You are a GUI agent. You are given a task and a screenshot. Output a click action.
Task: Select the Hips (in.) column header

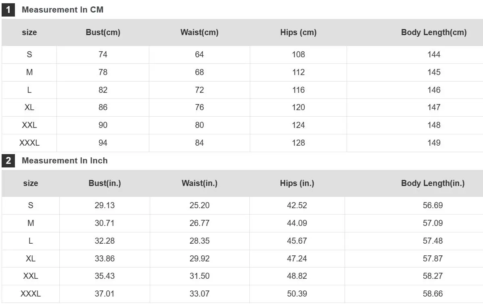[x=297, y=184]
